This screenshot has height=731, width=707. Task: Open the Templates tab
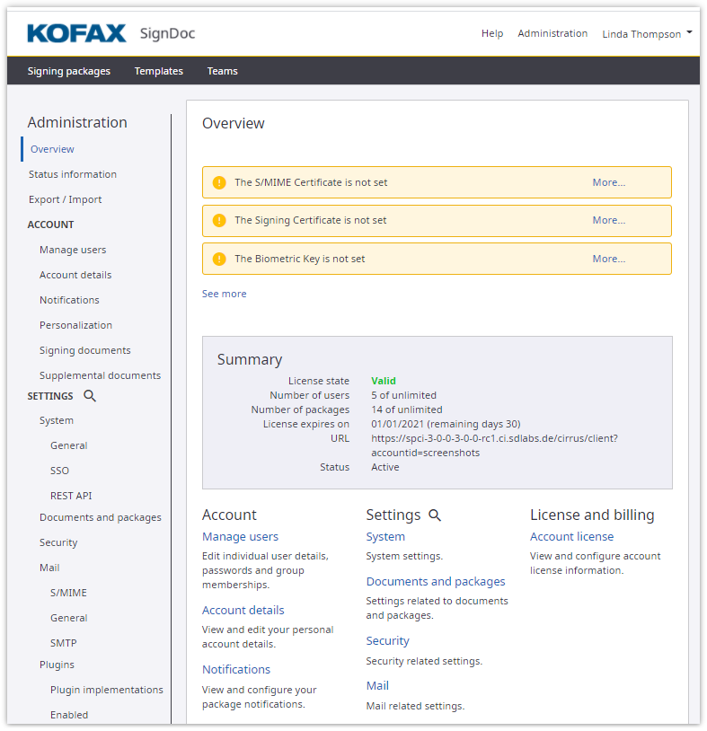[x=159, y=71]
